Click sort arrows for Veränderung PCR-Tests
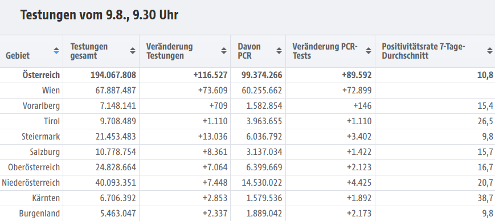The width and height of the screenshot is (495, 221). click(x=368, y=51)
